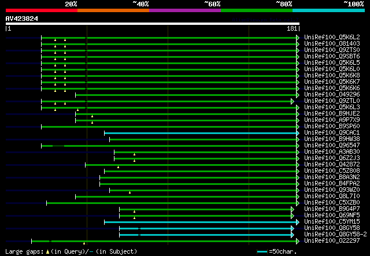Screen dimensions: 370x256
Task: Select the UniRef100_A3AB30 label
Action: (x=332, y=152)
